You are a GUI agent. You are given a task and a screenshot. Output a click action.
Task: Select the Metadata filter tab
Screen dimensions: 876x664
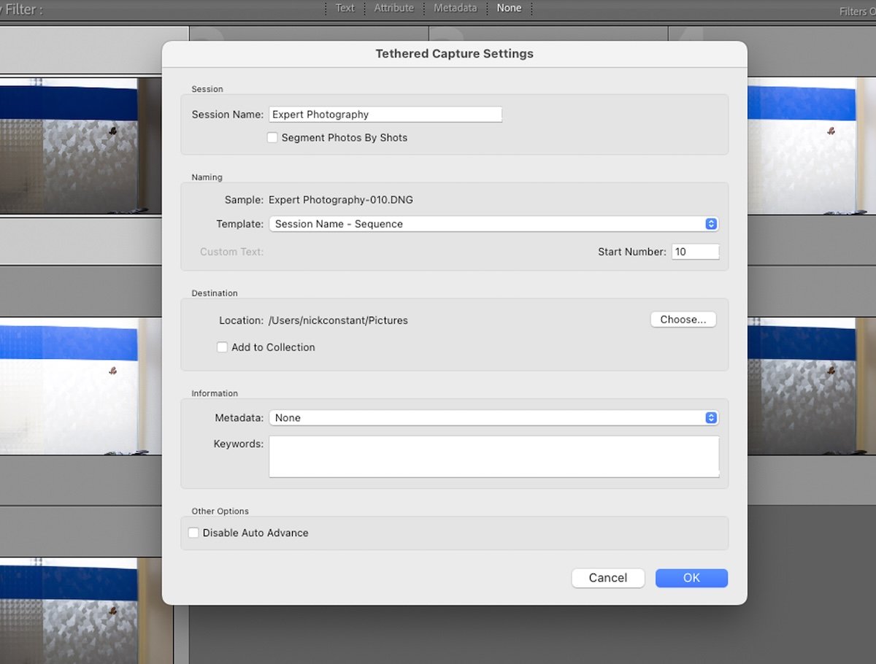(x=455, y=8)
